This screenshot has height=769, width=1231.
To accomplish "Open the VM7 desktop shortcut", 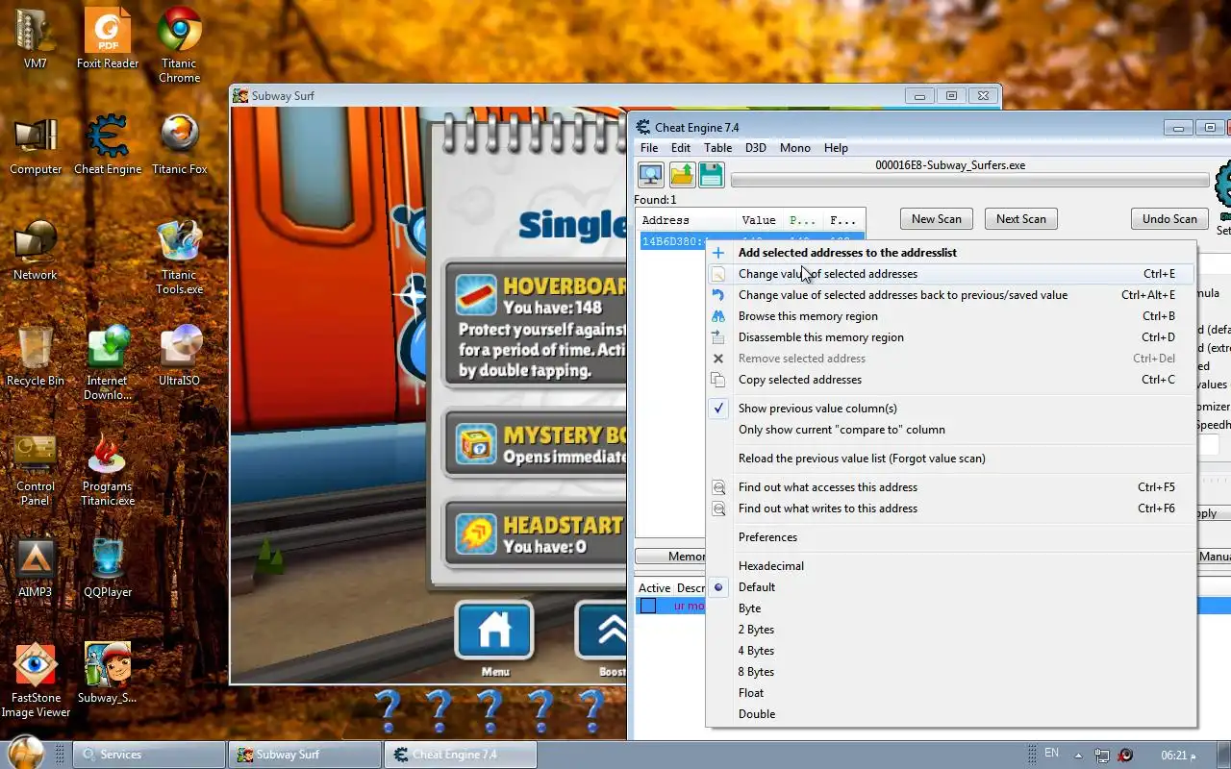I will (36, 38).
